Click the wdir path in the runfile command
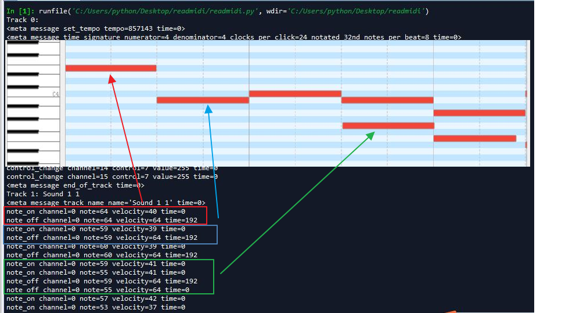The image size is (576, 313). click(357, 11)
